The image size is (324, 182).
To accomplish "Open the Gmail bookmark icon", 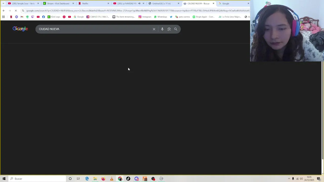I will (x=22, y=17).
